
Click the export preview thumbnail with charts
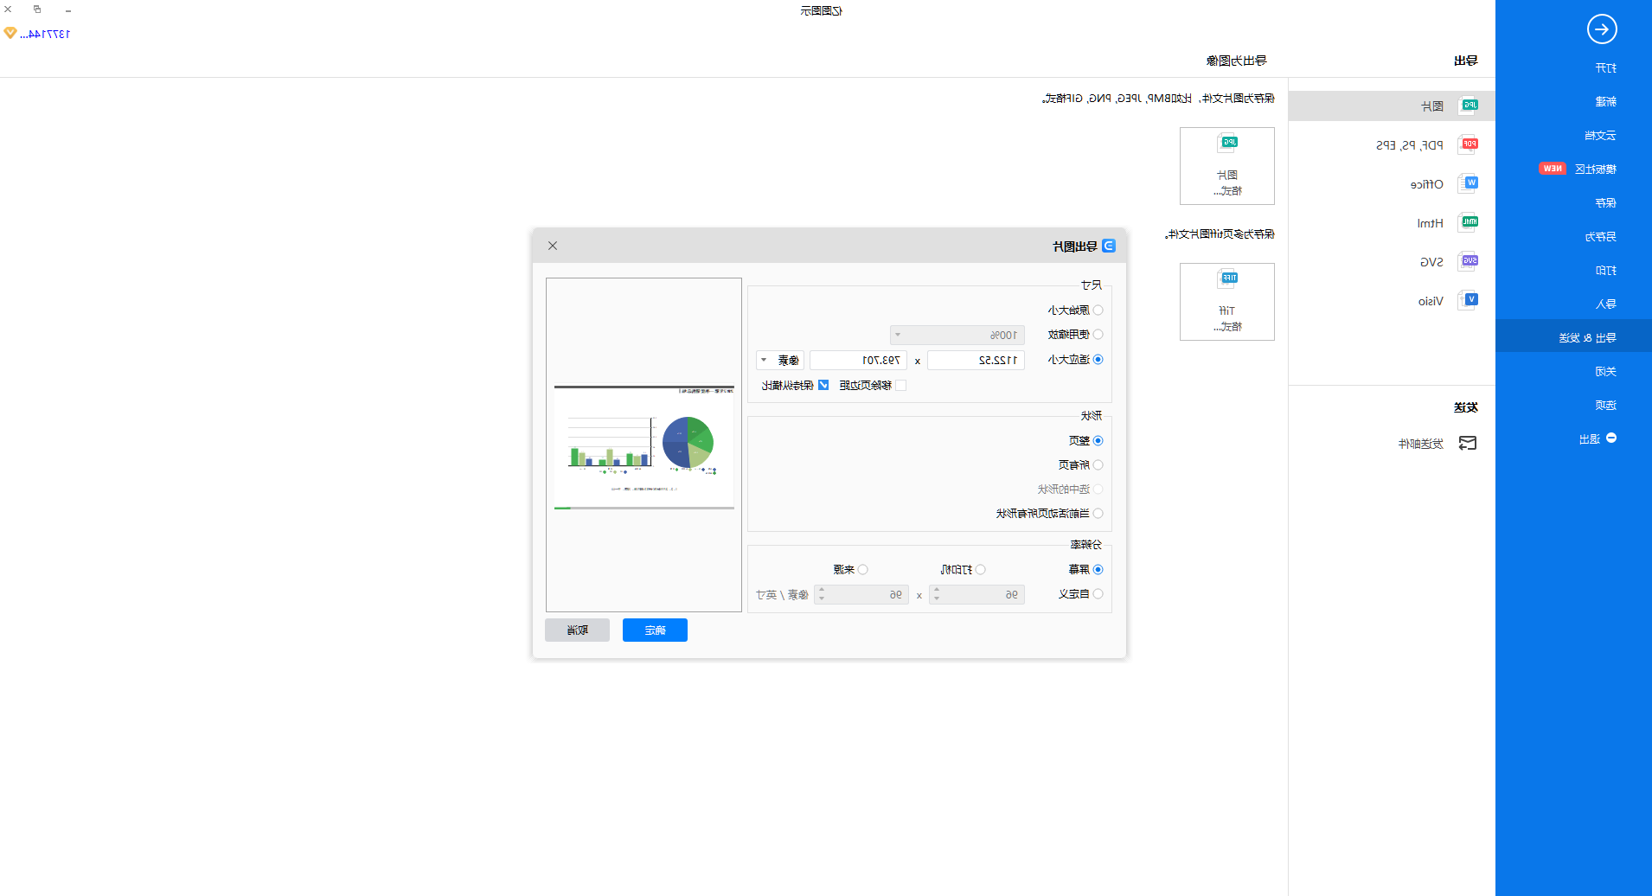[644, 447]
